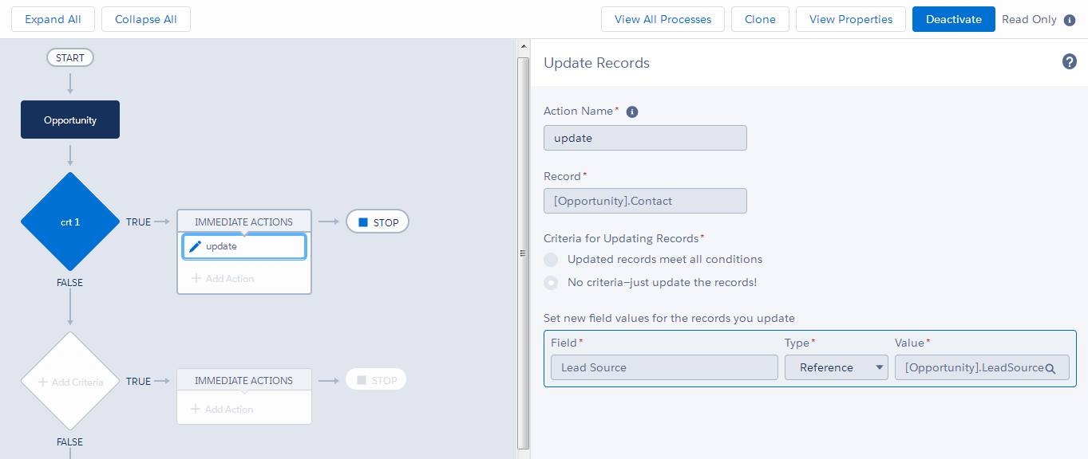Click the Add Criteria diamond node
This screenshot has width=1088, height=459.
coord(70,382)
